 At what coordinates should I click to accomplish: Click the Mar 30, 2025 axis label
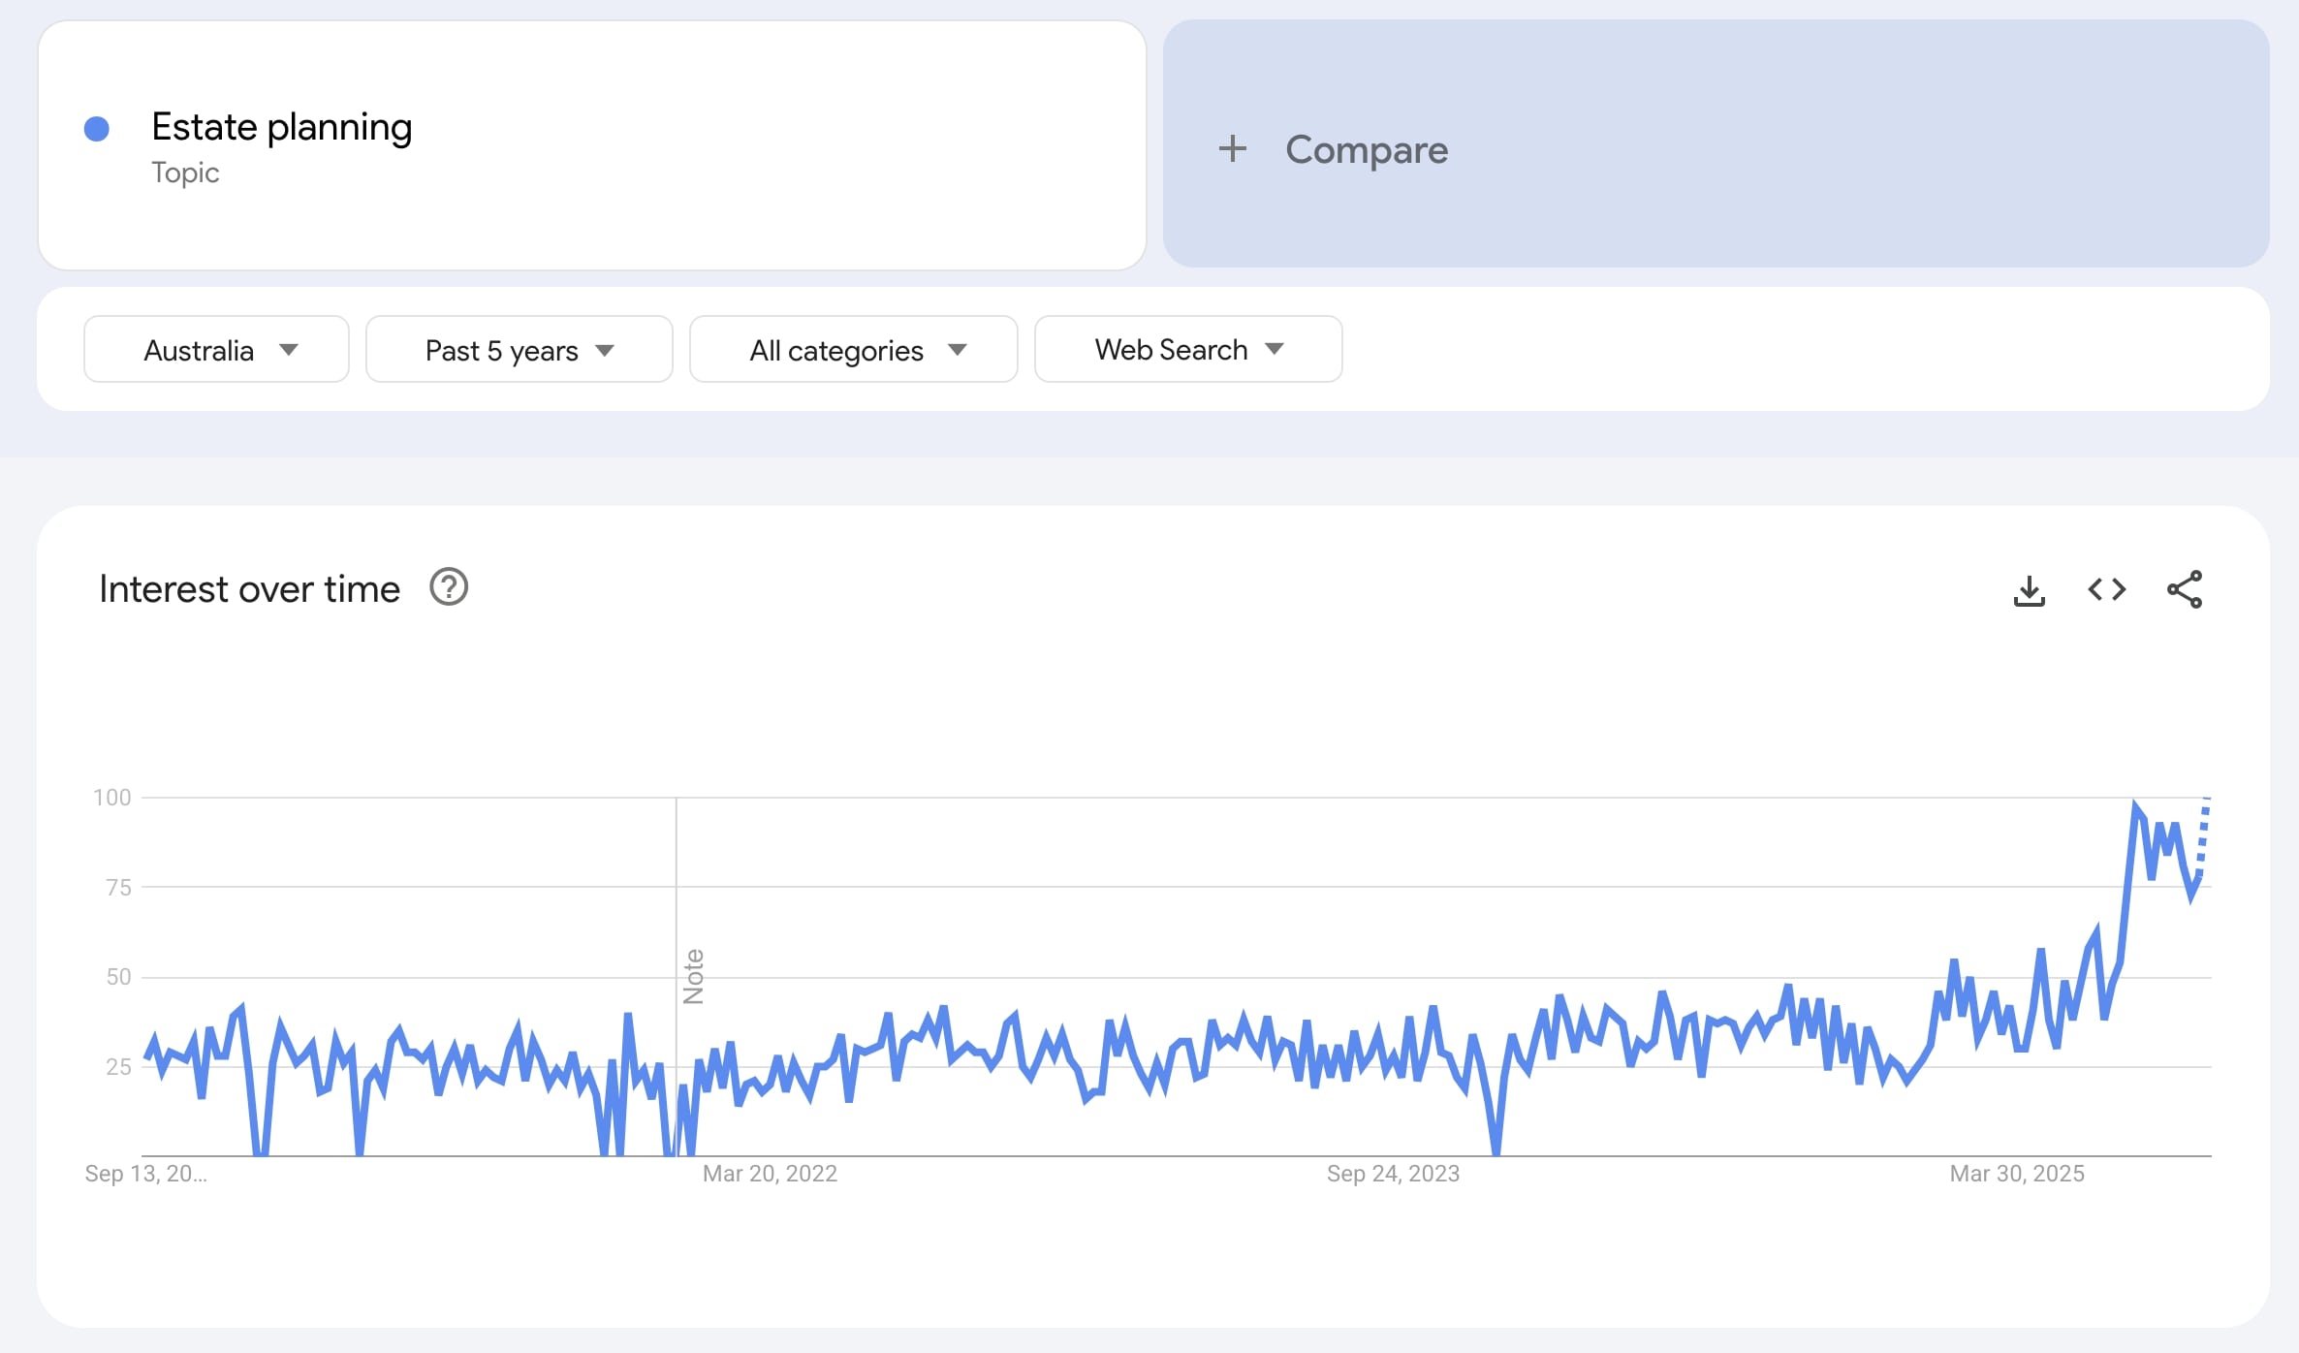(2017, 1174)
